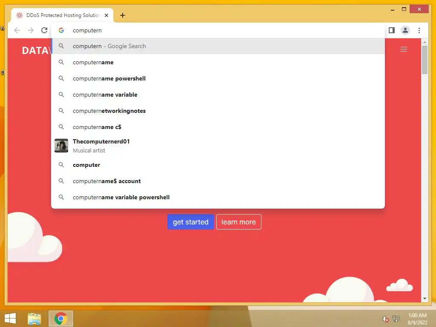Open a new tab with the plus button
The image size is (436, 327).
coord(123,15)
